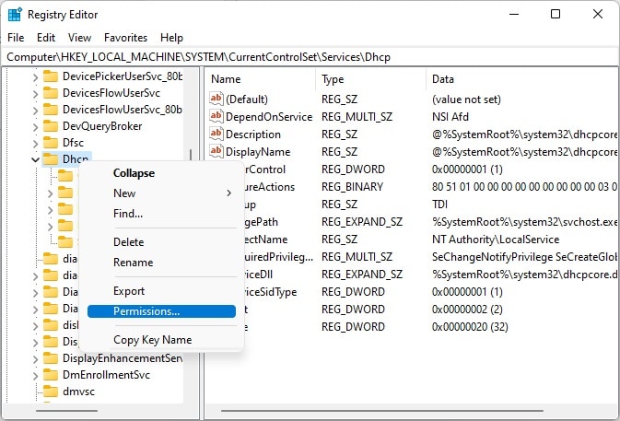
Task: Open the New submenu arrow
Action: coord(229,193)
